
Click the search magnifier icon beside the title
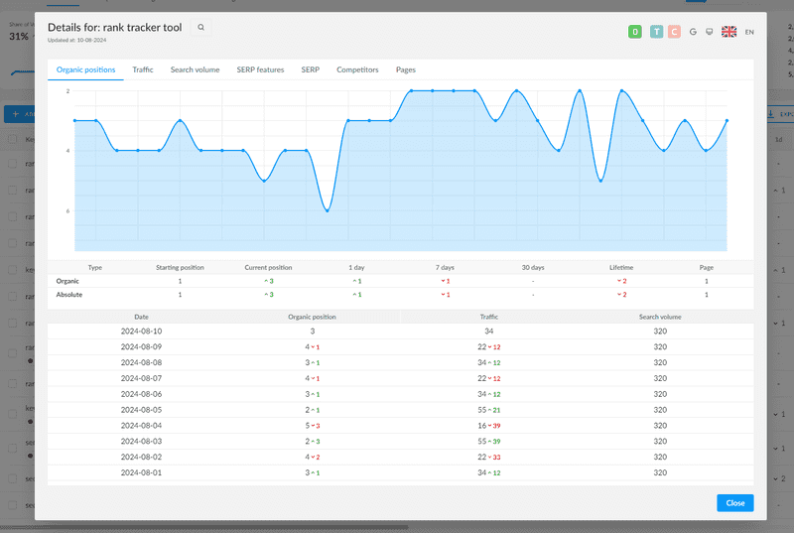click(201, 28)
